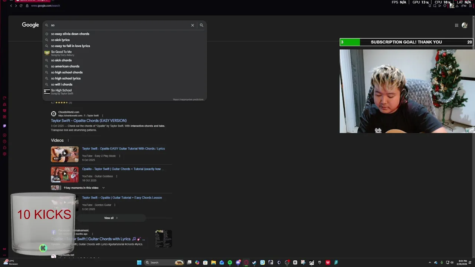The width and height of the screenshot is (475, 267).
Task: Click the magnifier search submit icon
Action: pyautogui.click(x=202, y=25)
